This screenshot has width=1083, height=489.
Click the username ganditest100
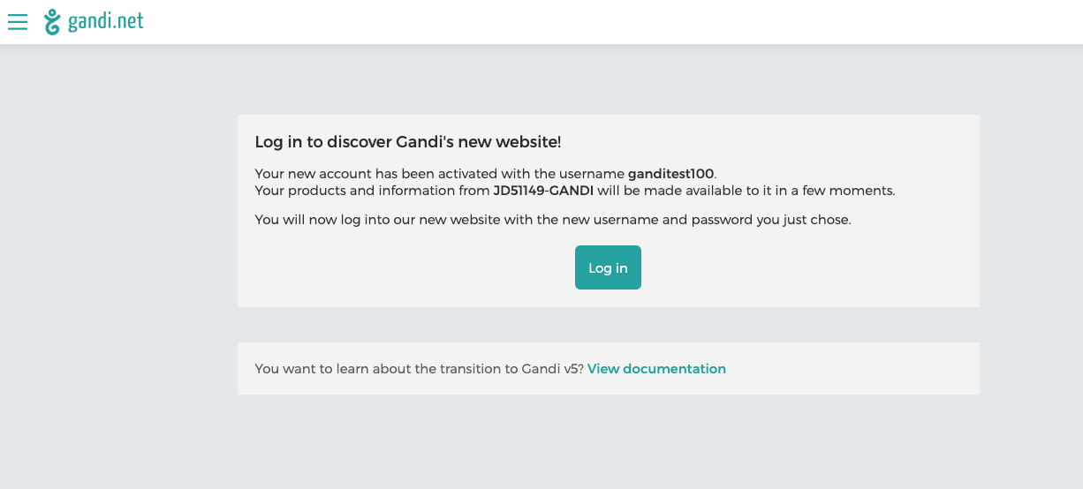click(670, 174)
